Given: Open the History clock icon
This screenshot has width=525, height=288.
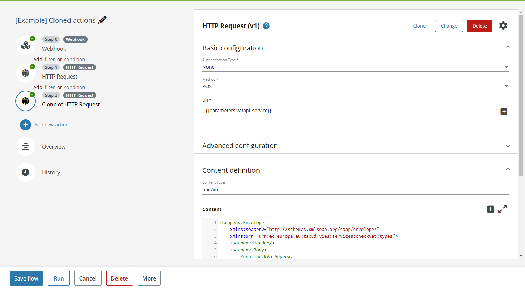Looking at the screenshot, I should [26, 172].
